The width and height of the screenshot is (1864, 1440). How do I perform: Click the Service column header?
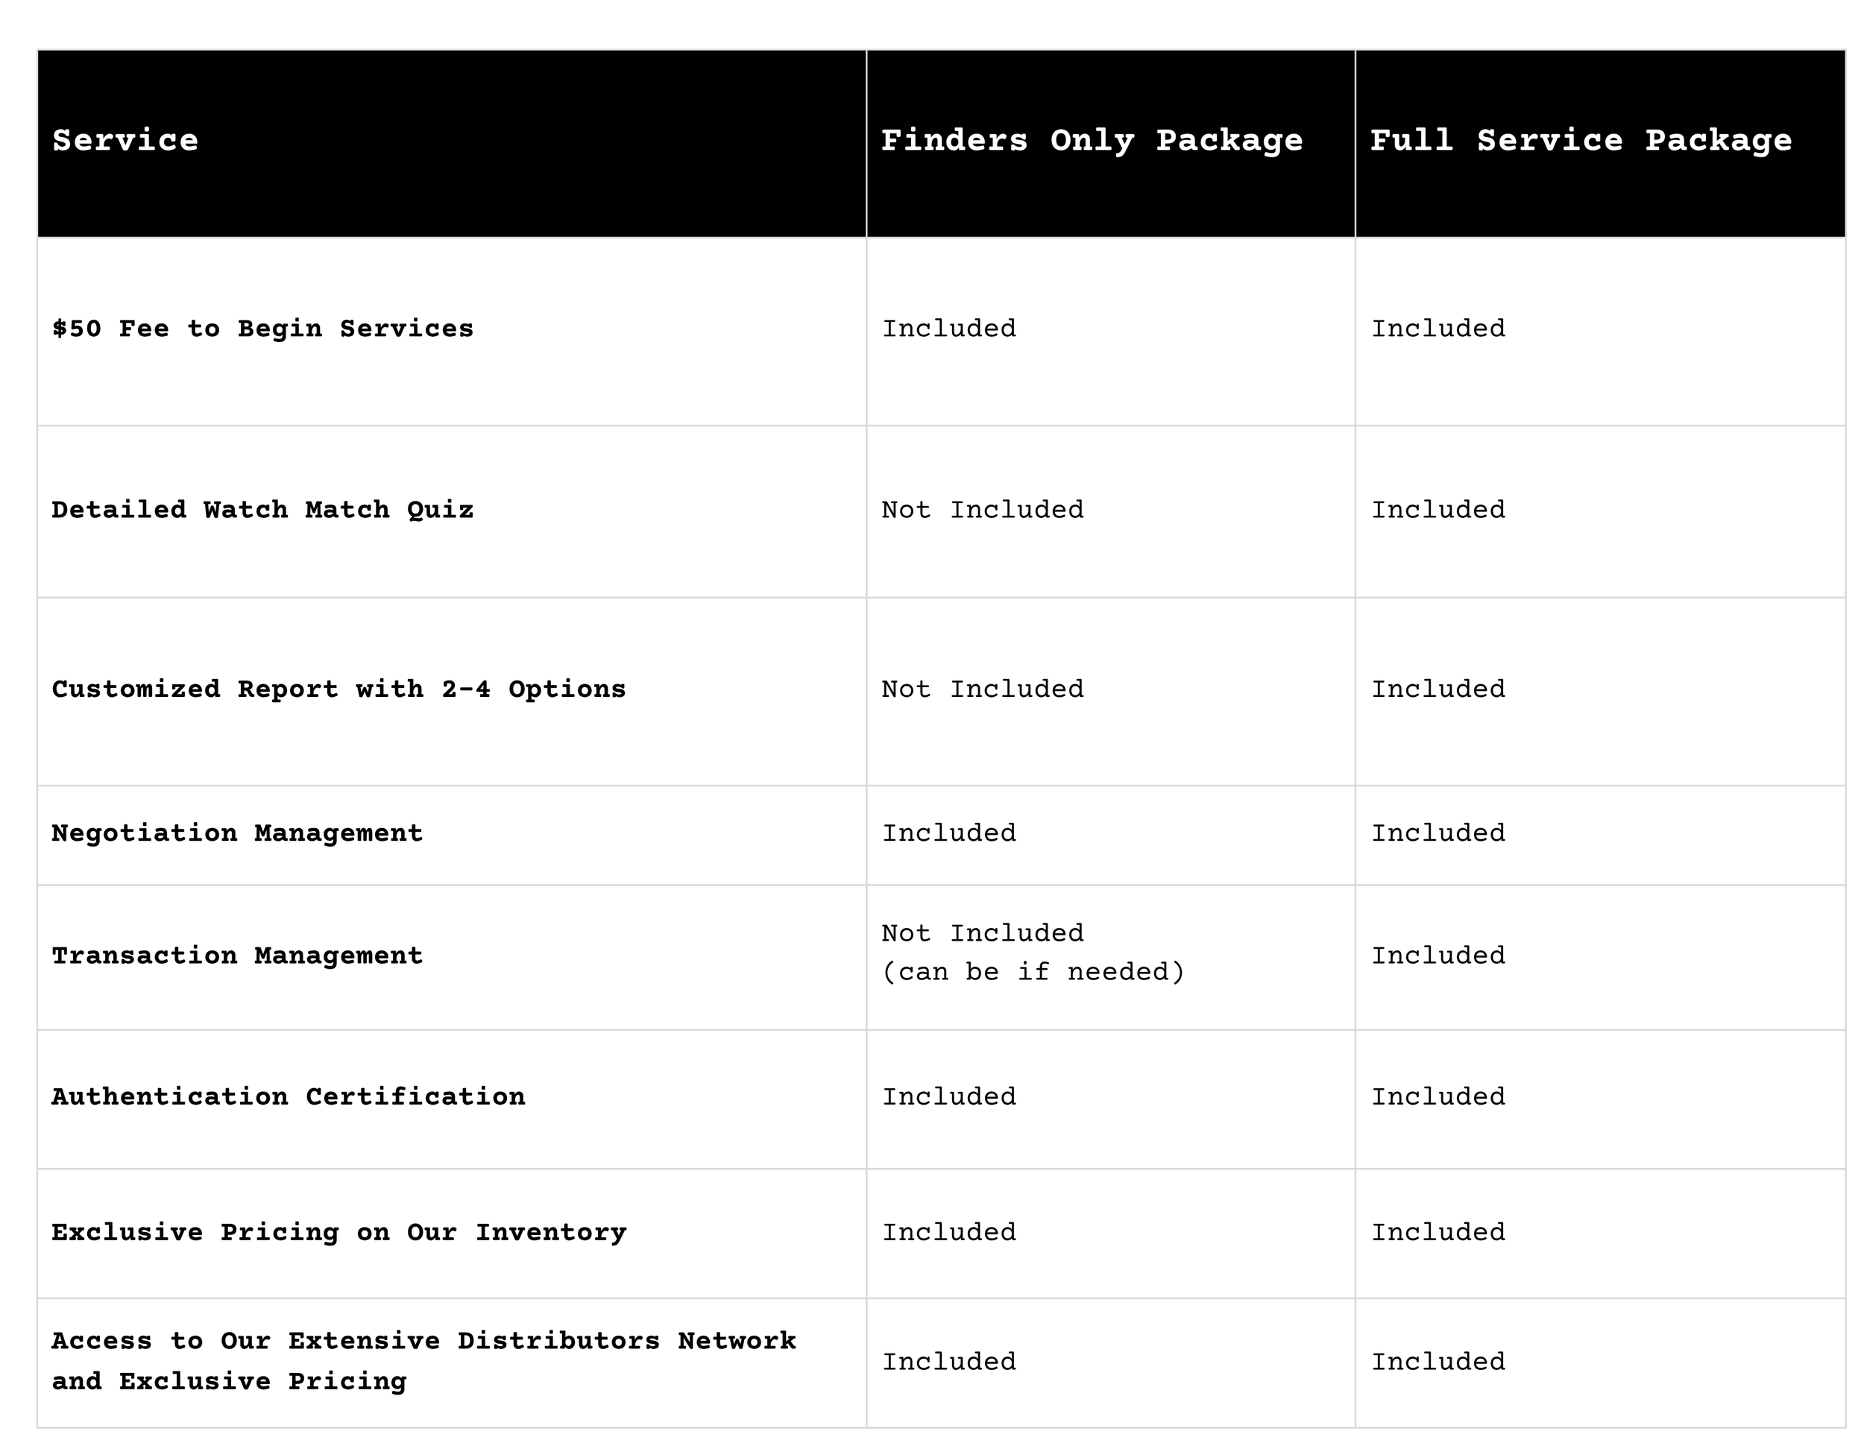pos(125,141)
